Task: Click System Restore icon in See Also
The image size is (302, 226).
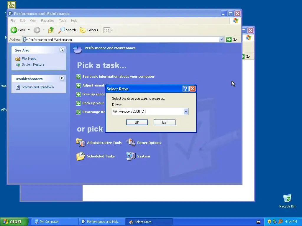Action: (18, 64)
